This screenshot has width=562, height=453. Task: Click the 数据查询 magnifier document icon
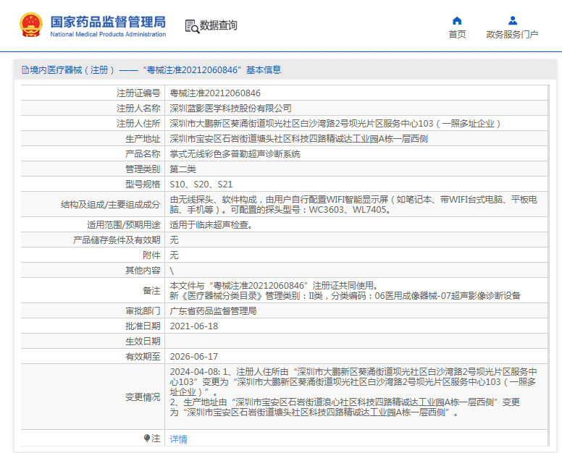pos(192,27)
